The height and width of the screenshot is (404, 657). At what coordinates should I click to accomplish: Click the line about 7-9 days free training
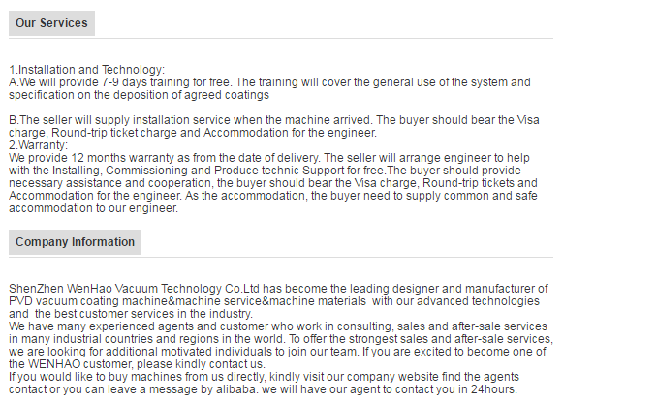click(269, 82)
